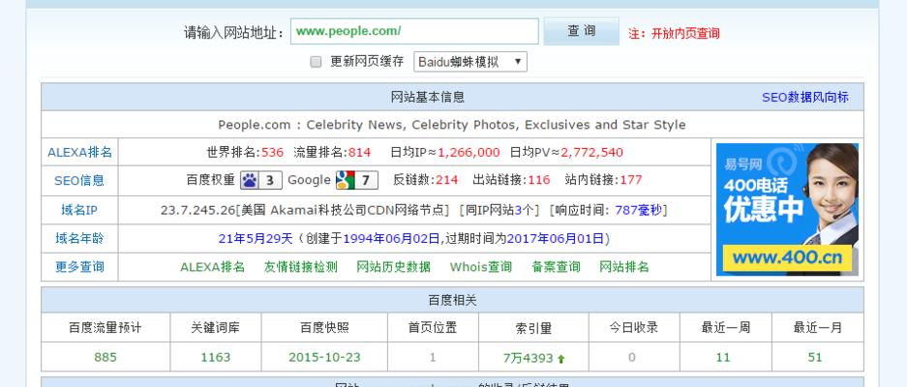This screenshot has height=387, width=907.
Task: Click traffic rank value 814
Action: tap(359, 153)
